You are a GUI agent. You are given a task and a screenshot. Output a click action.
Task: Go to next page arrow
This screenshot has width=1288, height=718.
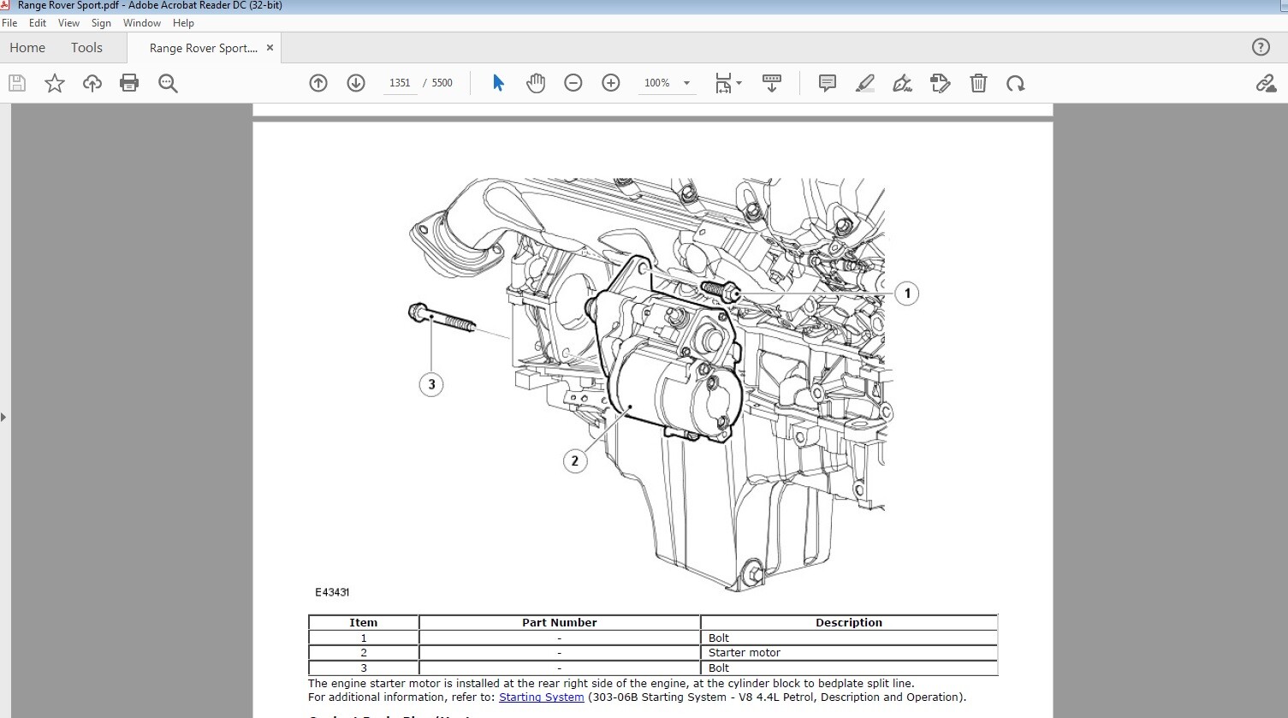[356, 83]
